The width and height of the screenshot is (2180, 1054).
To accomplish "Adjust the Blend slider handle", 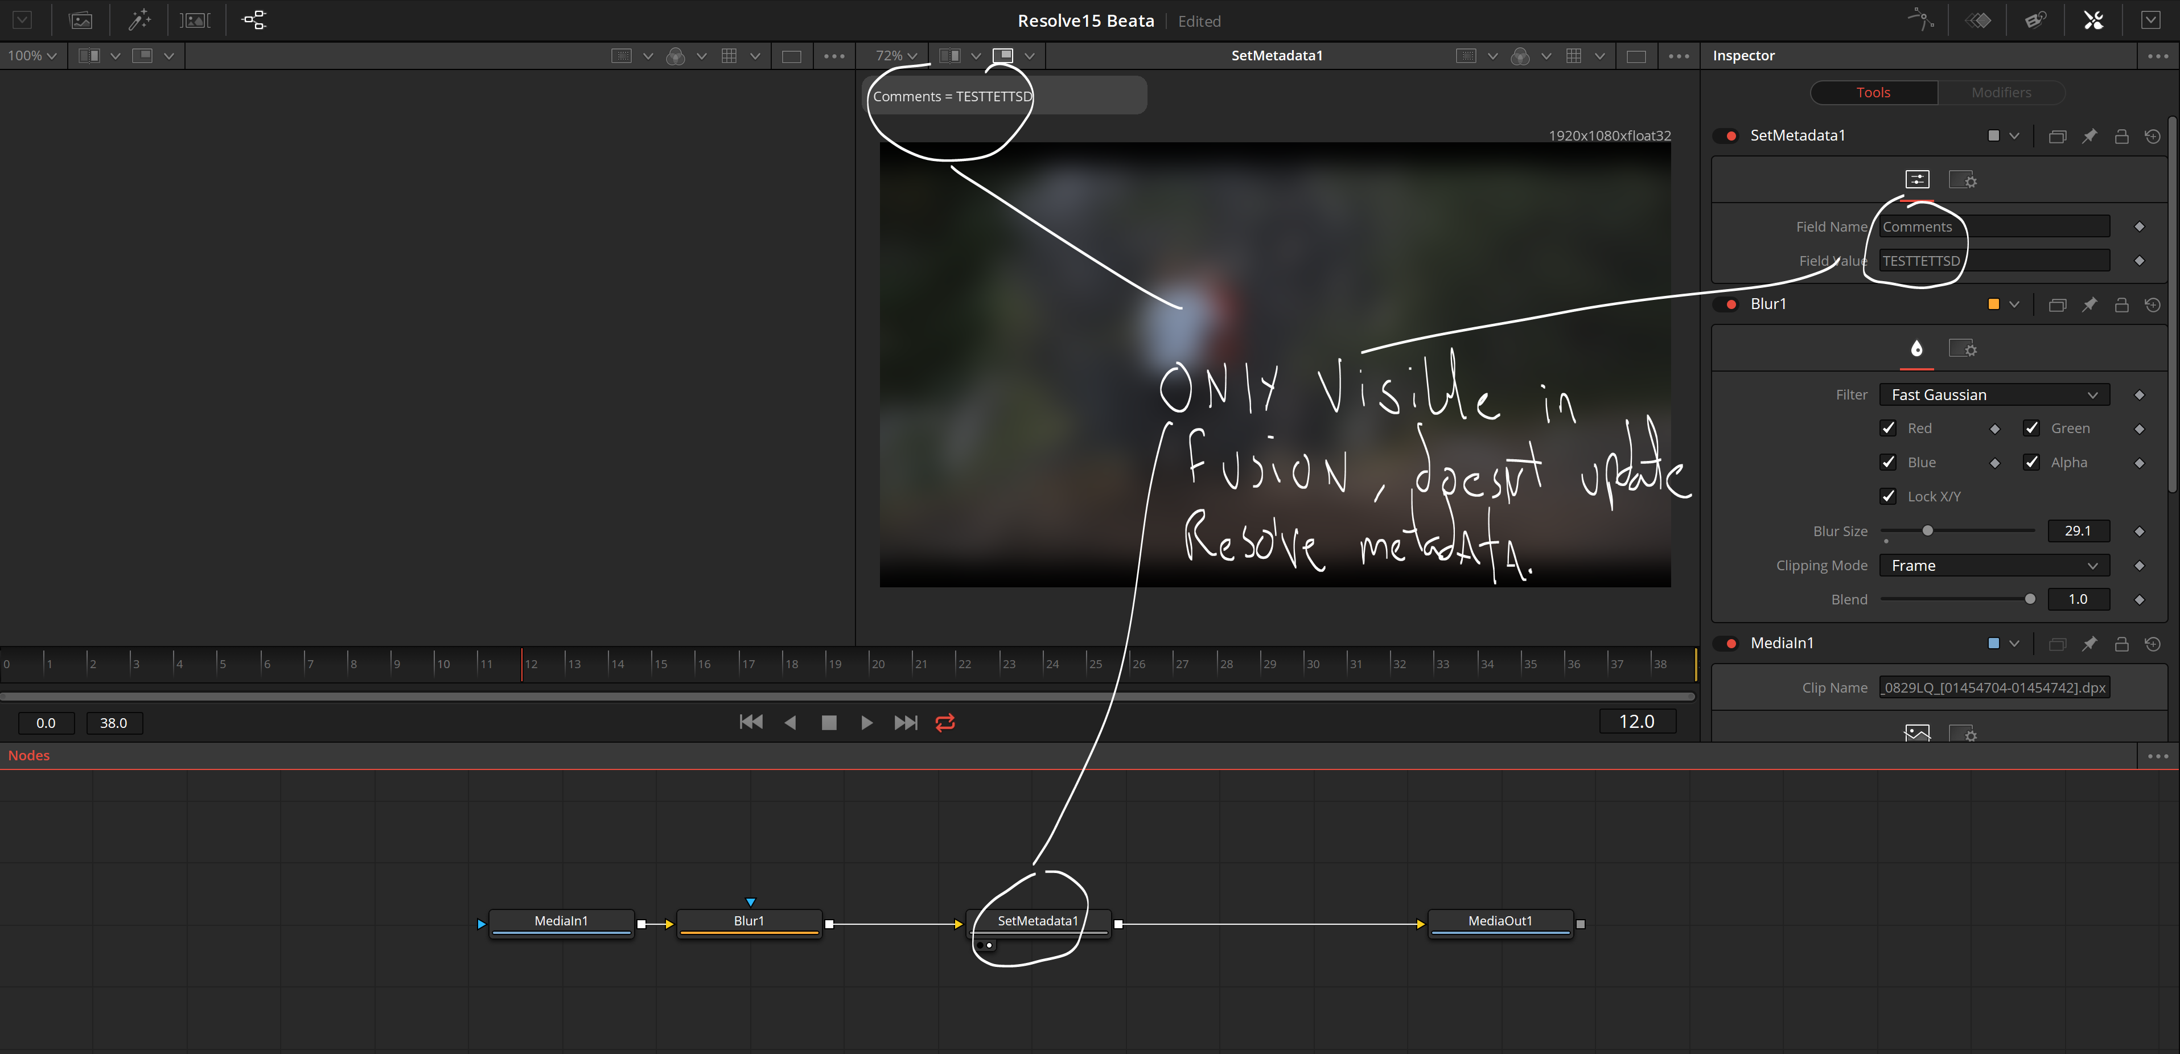I will (x=2029, y=599).
